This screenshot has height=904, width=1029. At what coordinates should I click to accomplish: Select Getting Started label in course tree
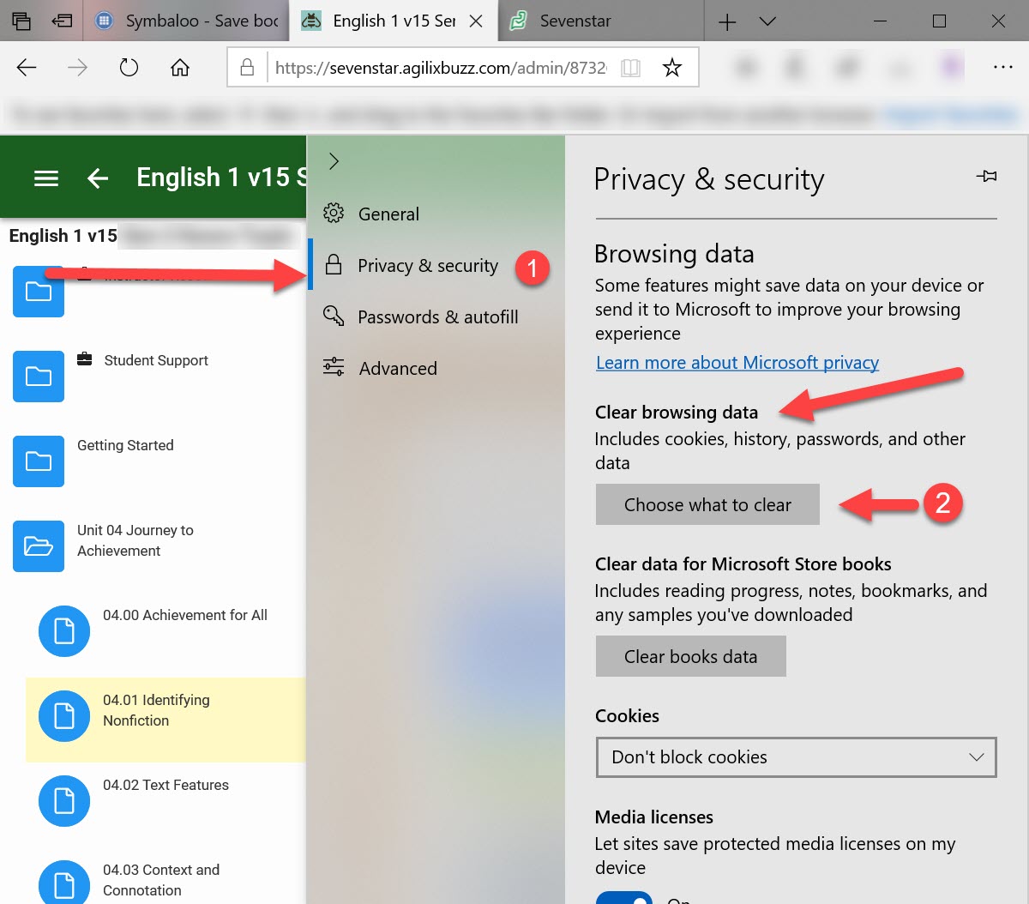click(x=125, y=445)
